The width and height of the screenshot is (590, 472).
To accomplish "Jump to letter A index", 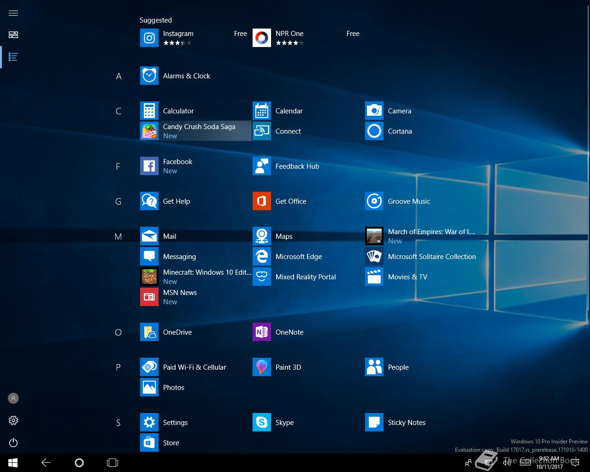I will coord(118,76).
